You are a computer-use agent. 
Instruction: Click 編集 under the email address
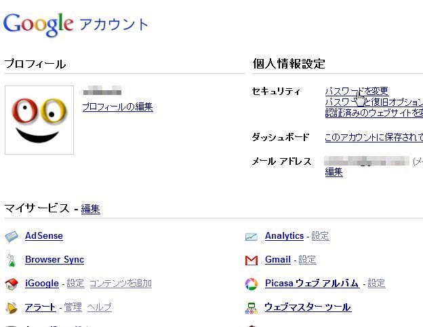point(334,172)
